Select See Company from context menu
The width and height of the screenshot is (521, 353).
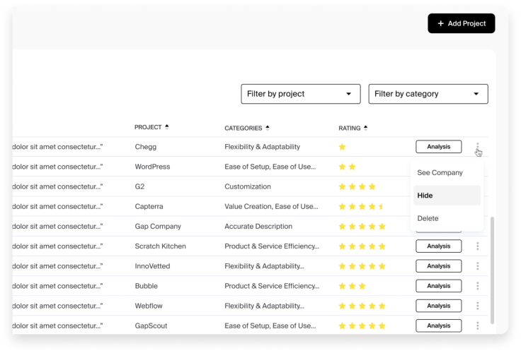coord(440,172)
